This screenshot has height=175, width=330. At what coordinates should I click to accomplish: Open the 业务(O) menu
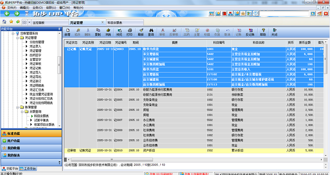pos(38,7)
